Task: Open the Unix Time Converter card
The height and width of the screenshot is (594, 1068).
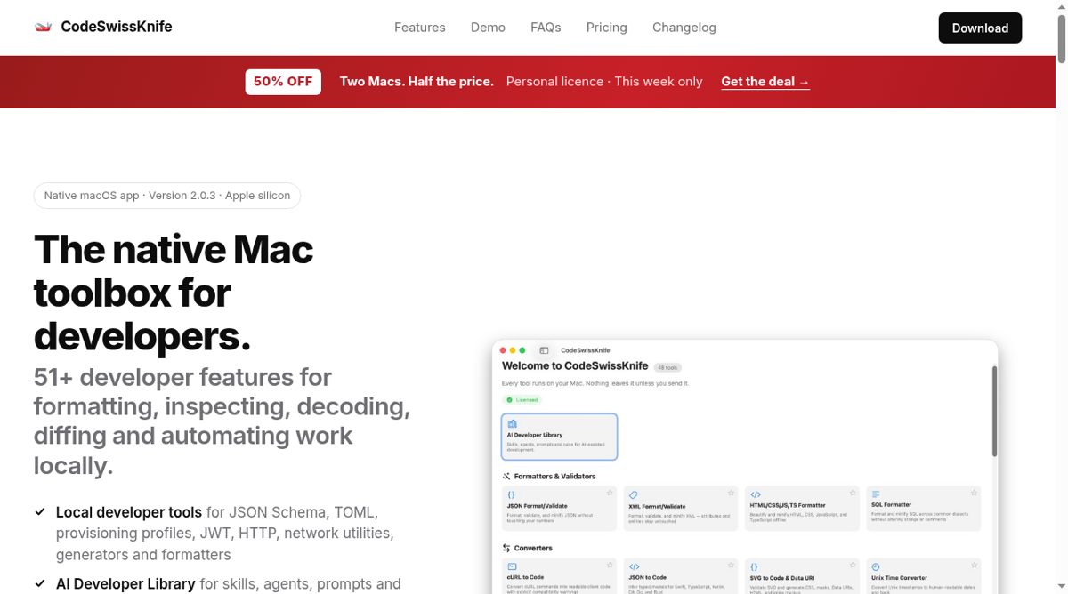Action: 924,575
